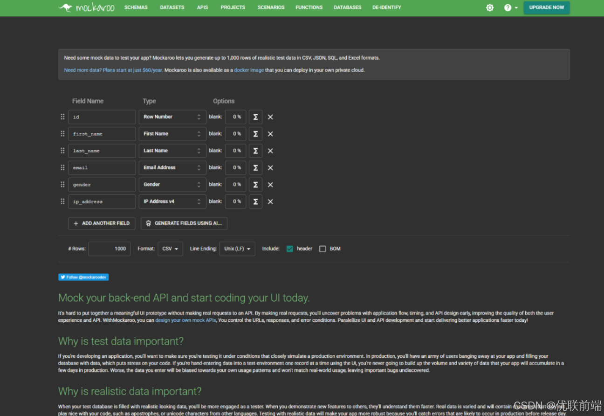Open the formula editor for last_name field
This screenshot has height=416, width=604.
pos(255,151)
